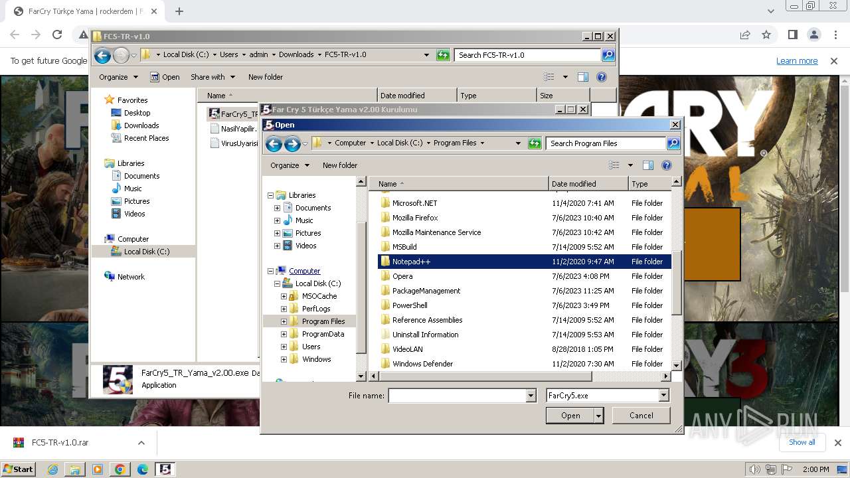850x478 pixels.
Task: Open a new Chrome tab
Action: coord(179,11)
